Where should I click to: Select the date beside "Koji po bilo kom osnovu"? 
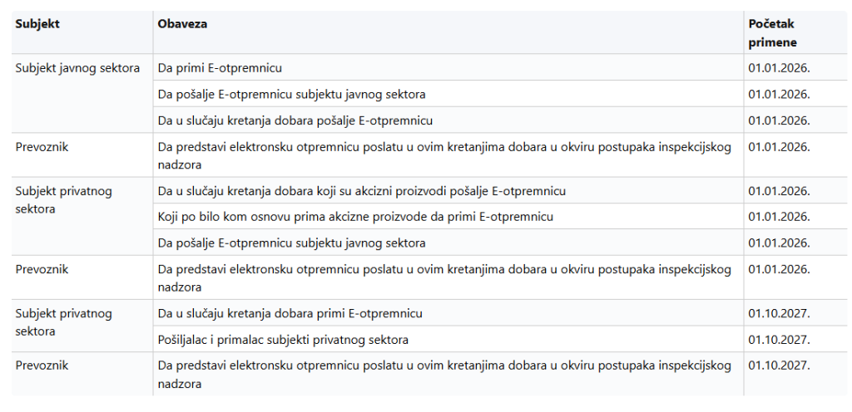pos(779,217)
